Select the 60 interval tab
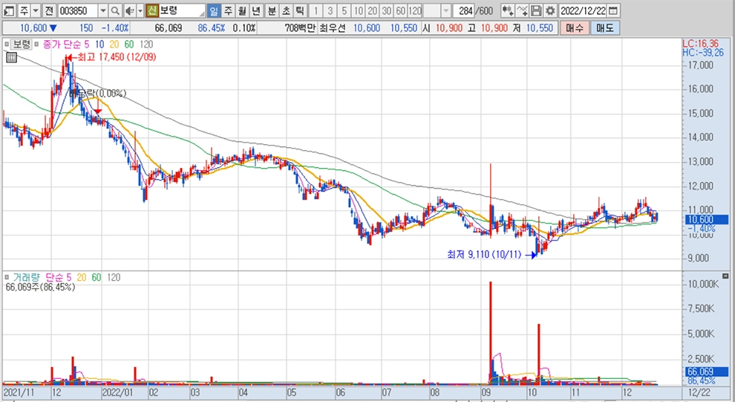The image size is (735, 402). [401, 11]
